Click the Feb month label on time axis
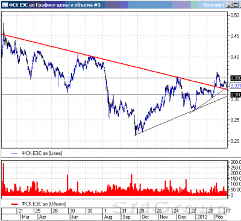 point(219,217)
